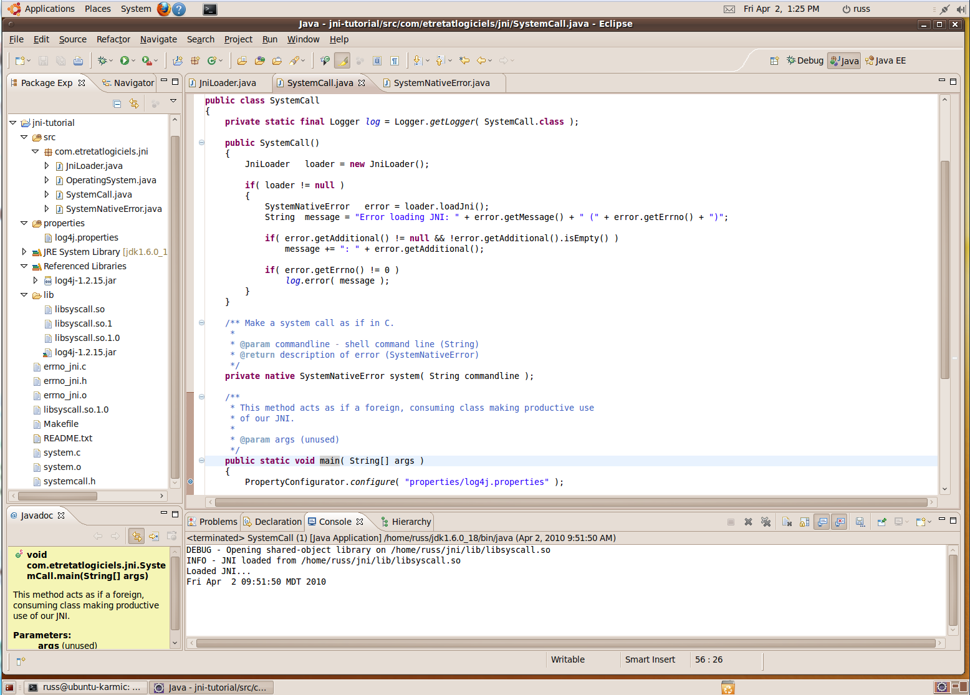Click Open Perspective icon
970x695 pixels.
[x=774, y=60]
